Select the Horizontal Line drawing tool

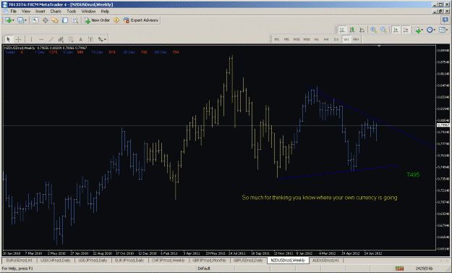click(x=41, y=39)
